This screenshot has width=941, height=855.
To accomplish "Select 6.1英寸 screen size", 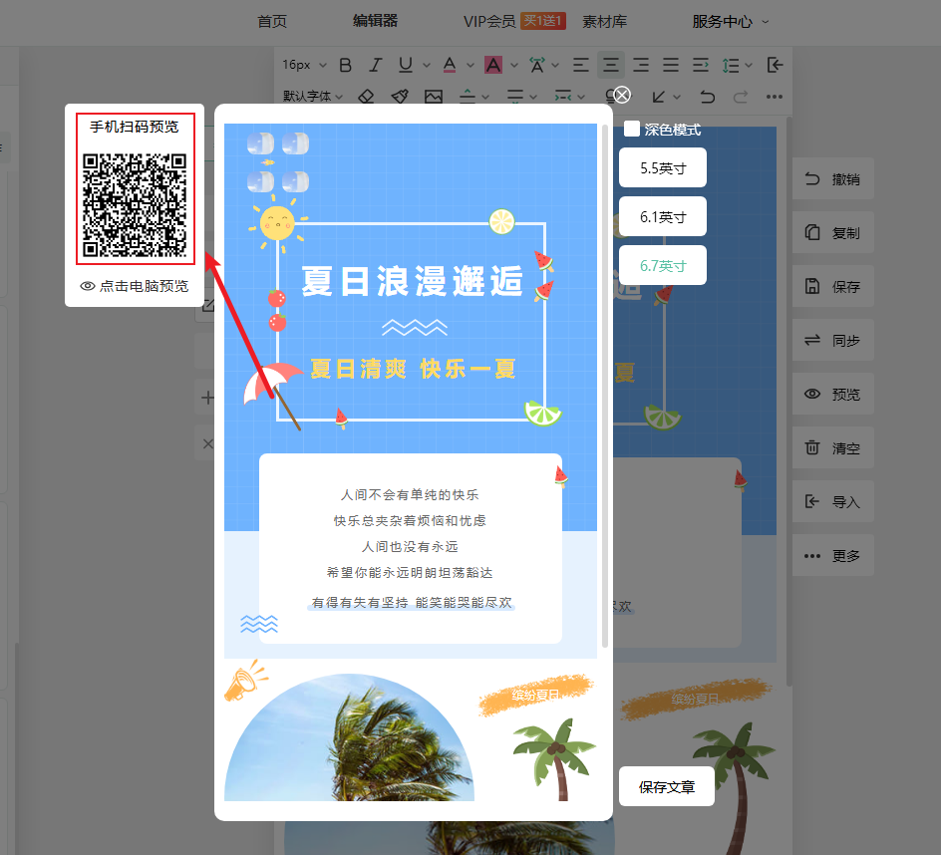I will tap(663, 216).
